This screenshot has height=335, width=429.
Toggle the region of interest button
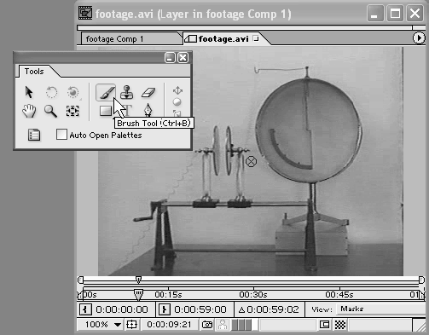[324, 325]
